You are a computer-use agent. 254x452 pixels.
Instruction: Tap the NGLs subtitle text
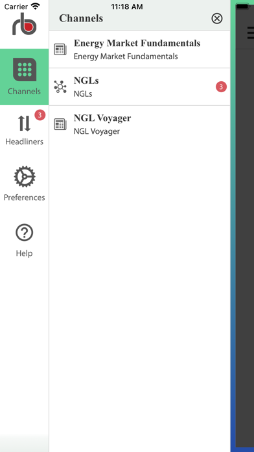click(83, 94)
